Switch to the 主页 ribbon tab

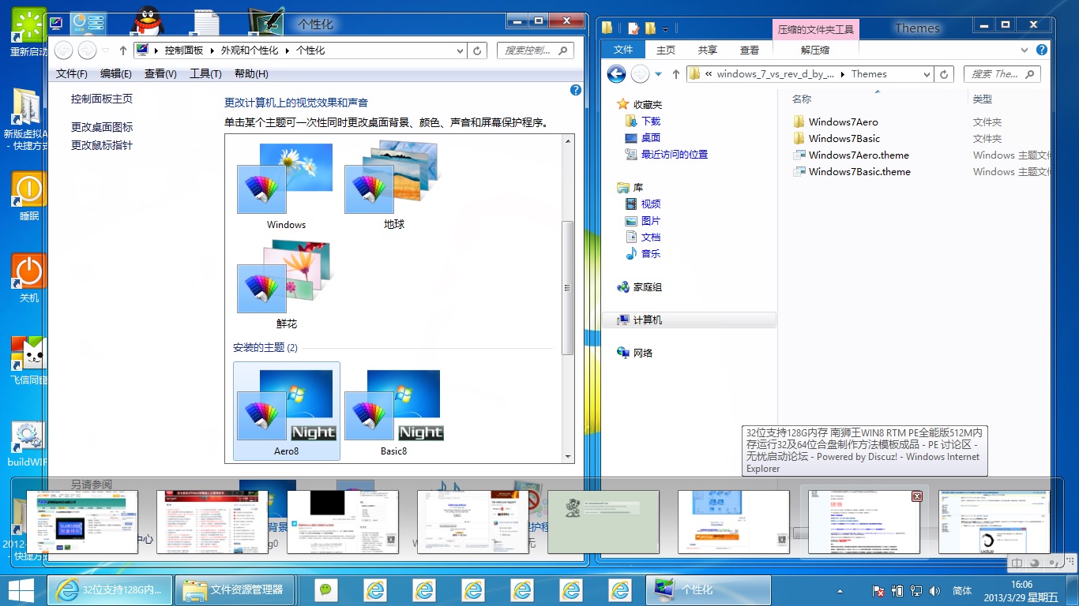click(666, 50)
